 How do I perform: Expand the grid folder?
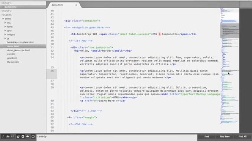tap(5, 31)
